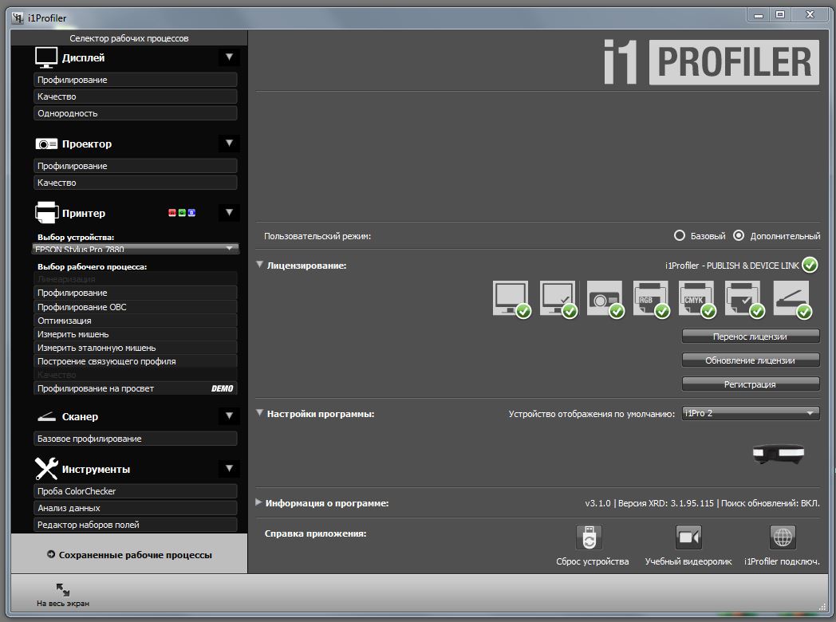
Task: Open the Анализ данных tool
Action: [136, 508]
